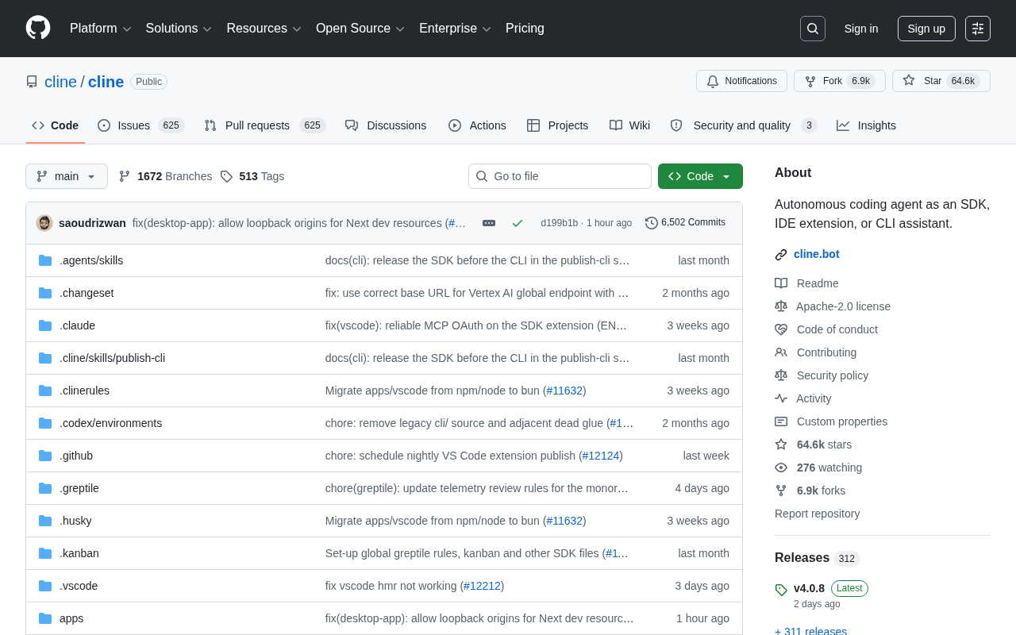Click the tag icon next to v4.0.8
This screenshot has width=1016, height=635.
(x=781, y=590)
